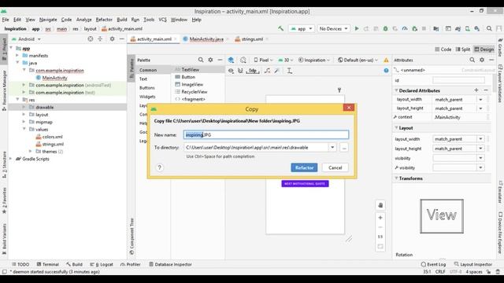Viewport: 504px width, 283px height.
Task: Open the app run configuration dropdown
Action: [302, 28]
